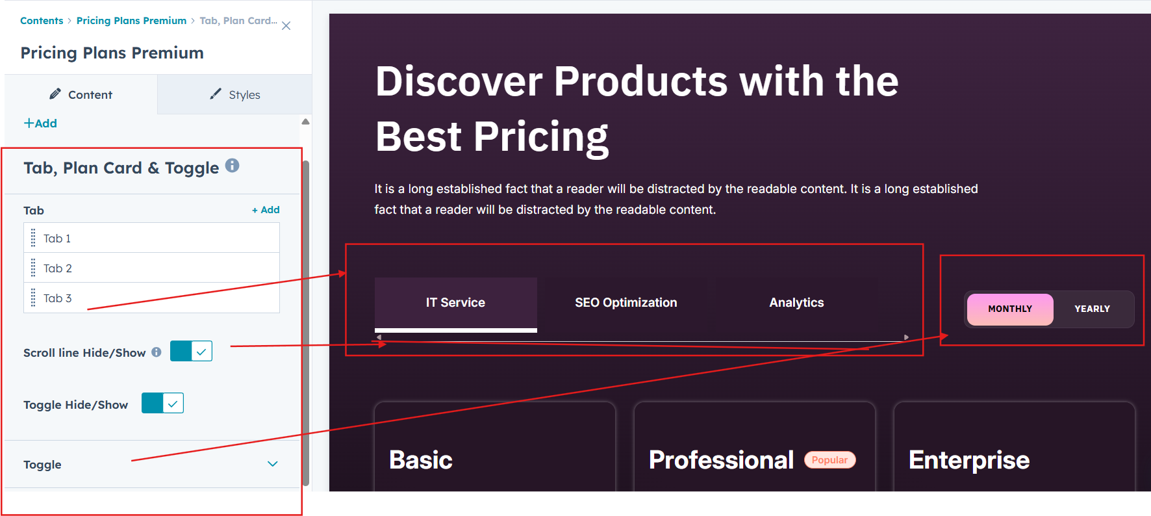Click the drag handle for Tab 1
The width and height of the screenshot is (1151, 516).
click(x=33, y=239)
